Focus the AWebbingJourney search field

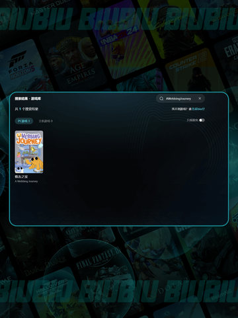coord(180,99)
